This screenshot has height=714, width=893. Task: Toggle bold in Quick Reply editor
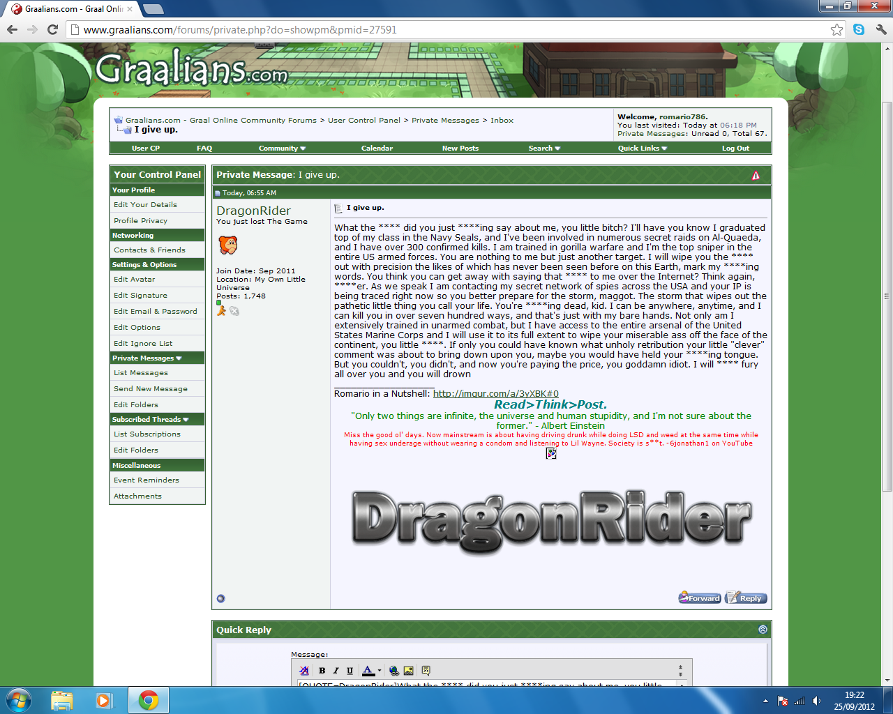pyautogui.click(x=322, y=671)
